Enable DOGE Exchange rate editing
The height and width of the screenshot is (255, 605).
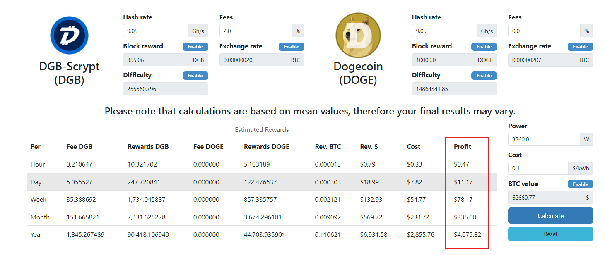(x=581, y=47)
